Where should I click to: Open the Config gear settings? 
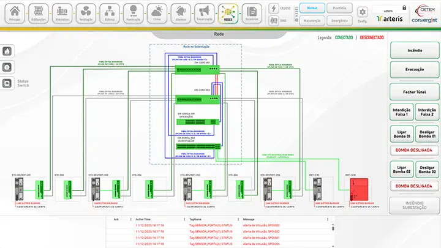[363, 13]
